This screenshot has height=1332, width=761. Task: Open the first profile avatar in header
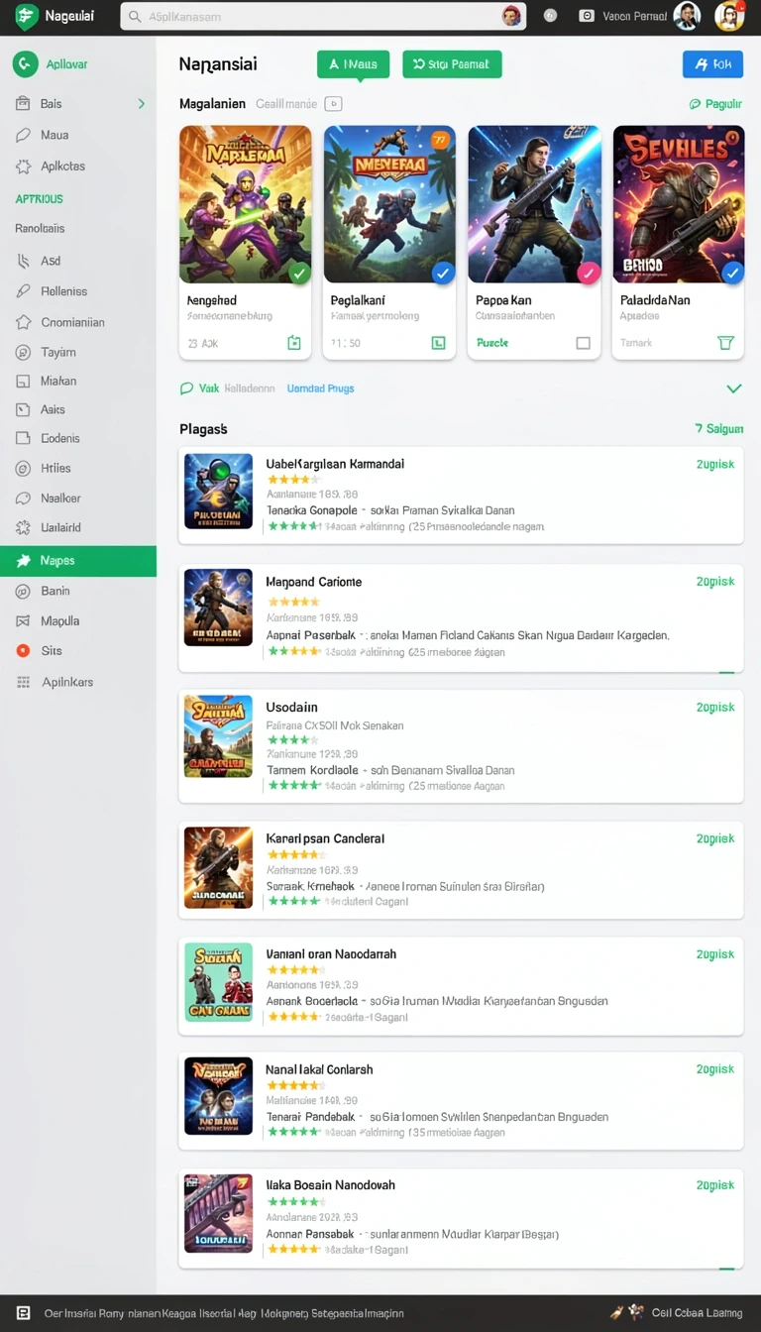pyautogui.click(x=687, y=16)
